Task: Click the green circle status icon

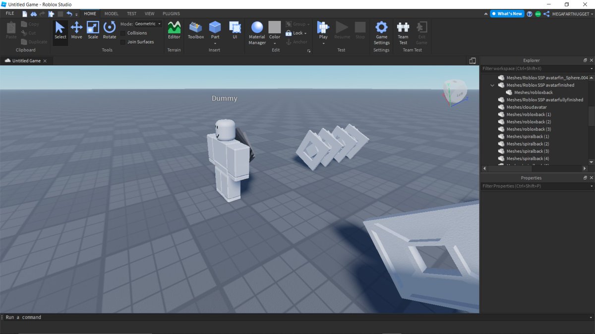Action: [x=538, y=14]
